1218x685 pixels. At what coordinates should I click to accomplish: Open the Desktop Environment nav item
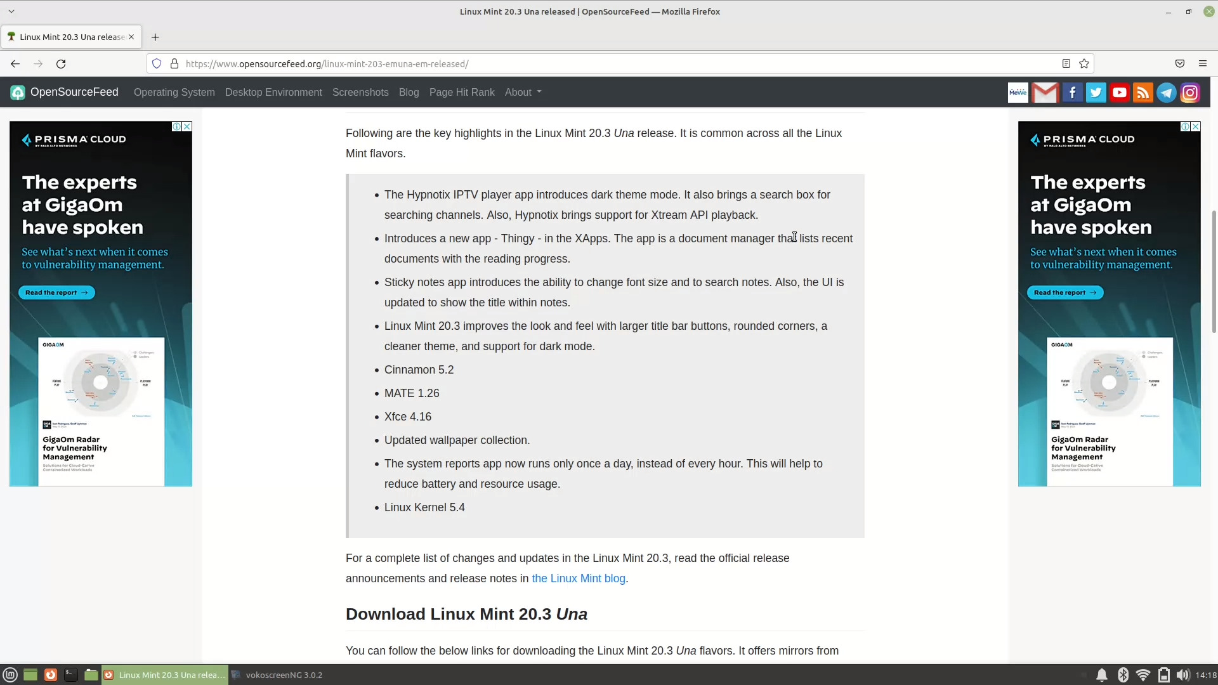click(273, 93)
